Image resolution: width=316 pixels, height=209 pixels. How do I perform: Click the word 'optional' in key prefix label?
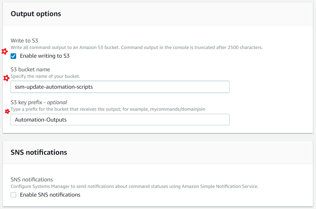point(57,102)
